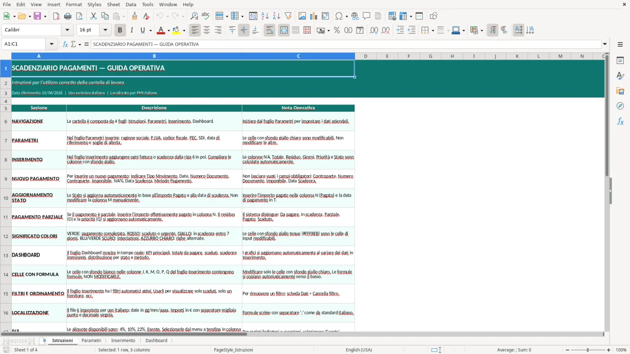630x354 pixels.
Task: Click the zoom out minus button
Action: pyautogui.click(x=567, y=350)
